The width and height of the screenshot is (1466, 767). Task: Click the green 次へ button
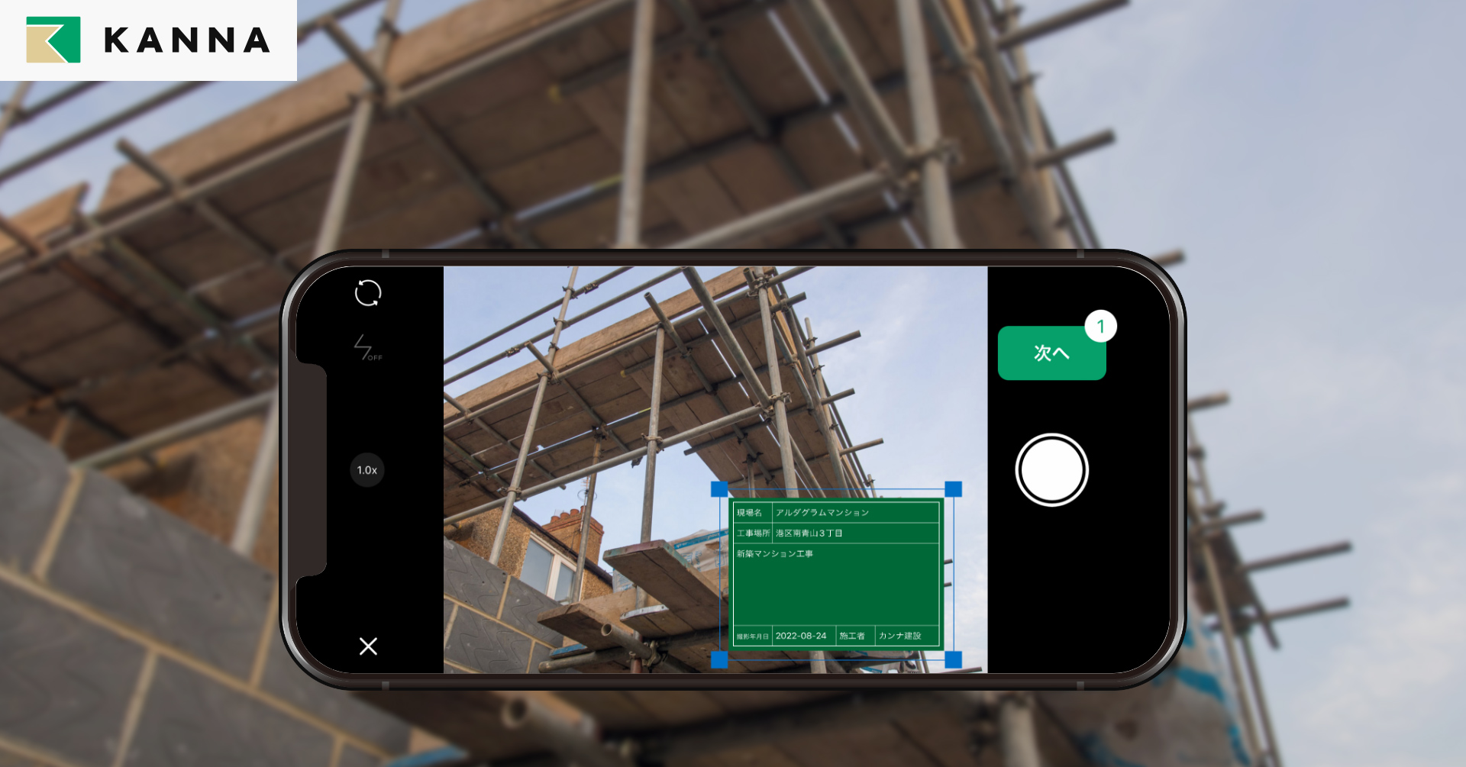(x=1051, y=353)
